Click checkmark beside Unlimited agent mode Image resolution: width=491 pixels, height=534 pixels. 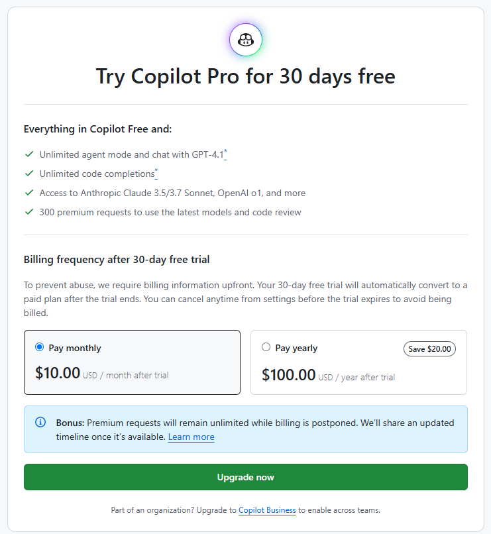[x=29, y=154]
